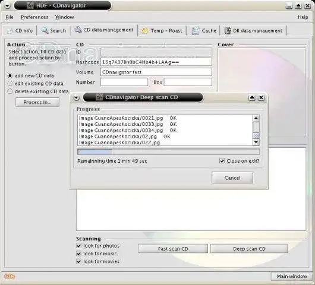This screenshot has height=285, width=315.
Task: Click the disabled ID field
Action: pyautogui.click(x=156, y=52)
